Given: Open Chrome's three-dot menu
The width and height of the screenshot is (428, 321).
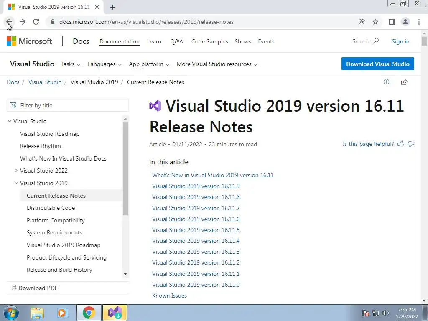Looking at the screenshot, I should 419,22.
